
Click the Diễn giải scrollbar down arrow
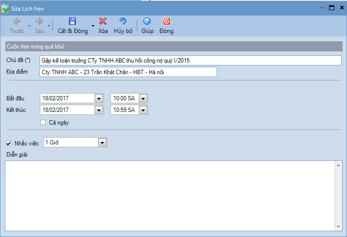(x=338, y=226)
